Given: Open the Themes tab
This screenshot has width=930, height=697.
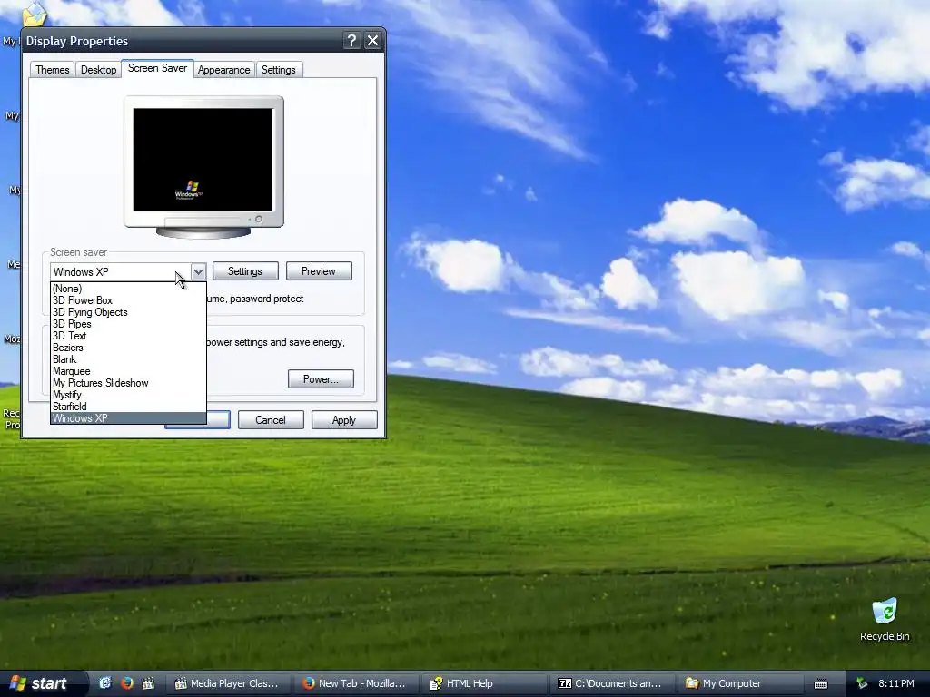Looking at the screenshot, I should pyautogui.click(x=52, y=69).
